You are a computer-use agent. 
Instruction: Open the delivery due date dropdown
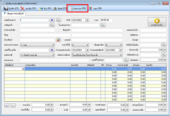(x=121, y=50)
